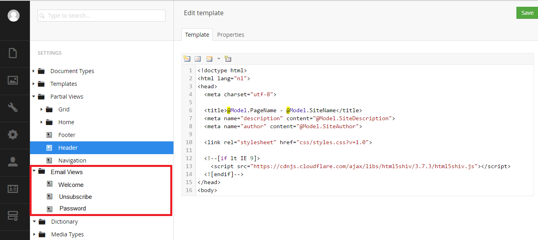Expand the Templates tree node

click(34, 84)
